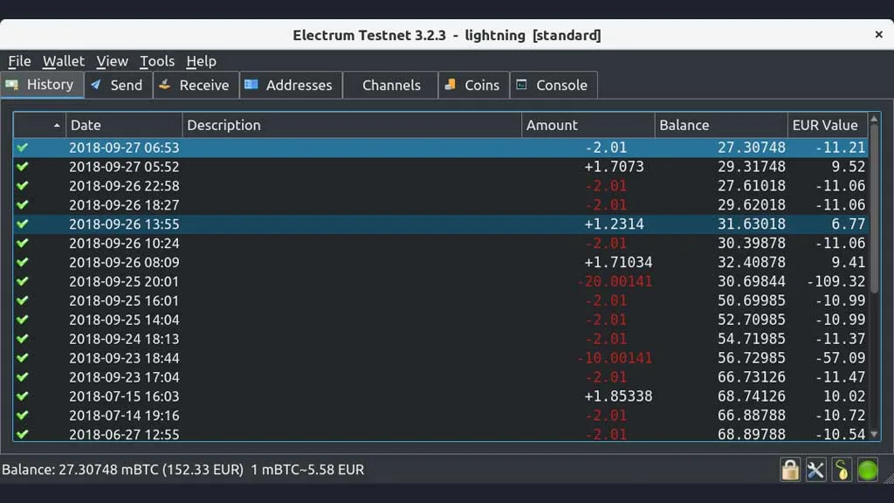Go to the Addresses tab
894x503 pixels.
click(x=289, y=85)
